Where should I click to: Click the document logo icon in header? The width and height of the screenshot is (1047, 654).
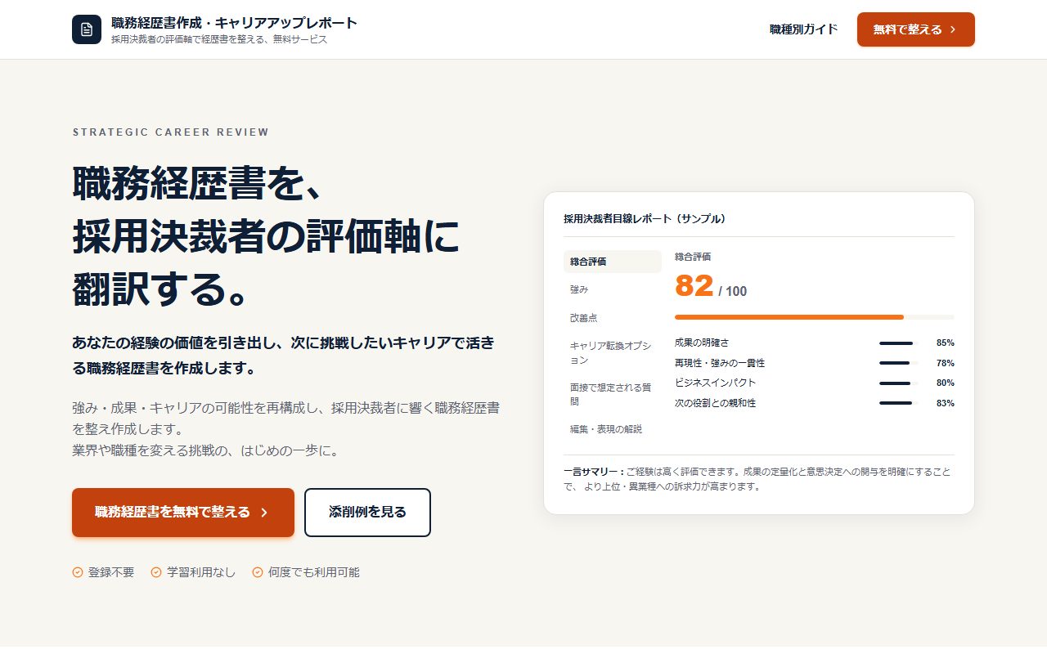(87, 29)
